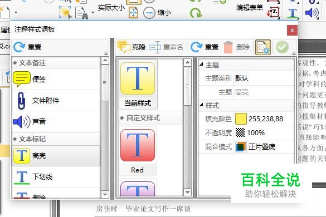This screenshot has width=326, height=217.
Task: Click Reset in left panel toolbar
Action: [x=27, y=47]
